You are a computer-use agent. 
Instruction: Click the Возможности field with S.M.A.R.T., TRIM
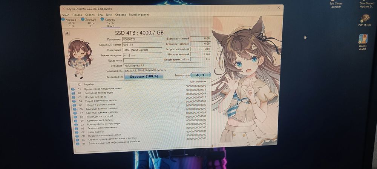pos(167,70)
